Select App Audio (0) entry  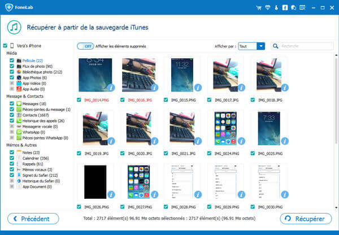tap(33, 89)
